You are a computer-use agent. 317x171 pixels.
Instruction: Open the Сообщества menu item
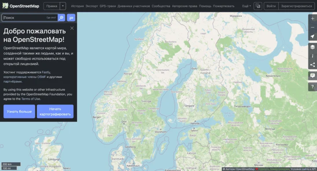point(161,6)
